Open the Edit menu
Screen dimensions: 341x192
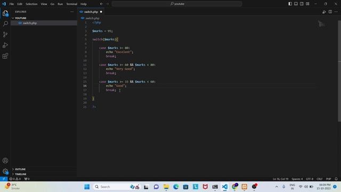20,4
